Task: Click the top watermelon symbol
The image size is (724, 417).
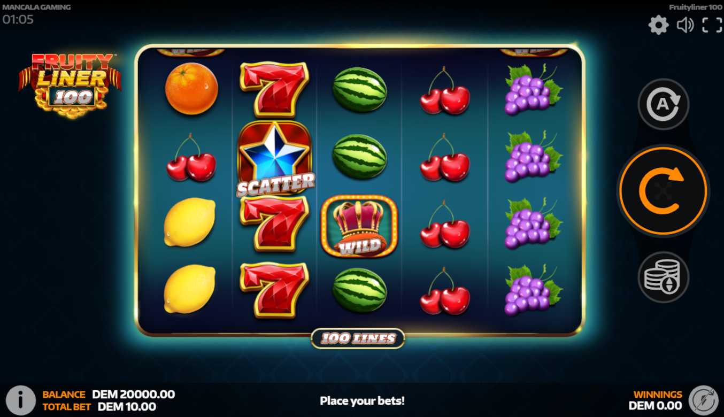Action: (x=359, y=89)
